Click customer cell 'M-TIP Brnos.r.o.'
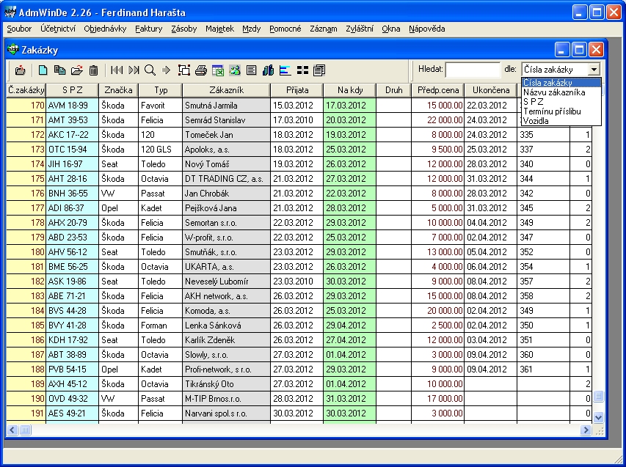Viewport: 626px width, 467px height. click(x=226, y=398)
